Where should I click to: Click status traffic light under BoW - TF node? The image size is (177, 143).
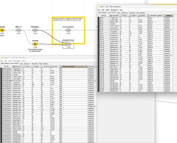19,33
